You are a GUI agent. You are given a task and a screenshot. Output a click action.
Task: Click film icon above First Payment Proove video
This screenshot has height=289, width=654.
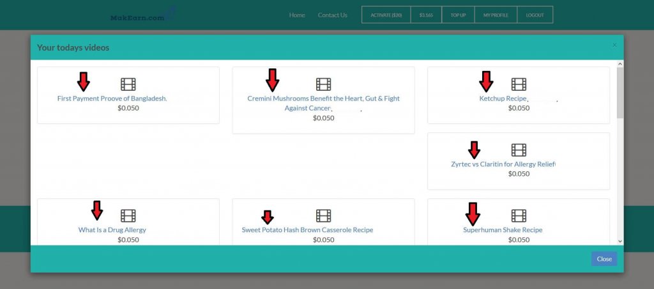click(x=128, y=84)
